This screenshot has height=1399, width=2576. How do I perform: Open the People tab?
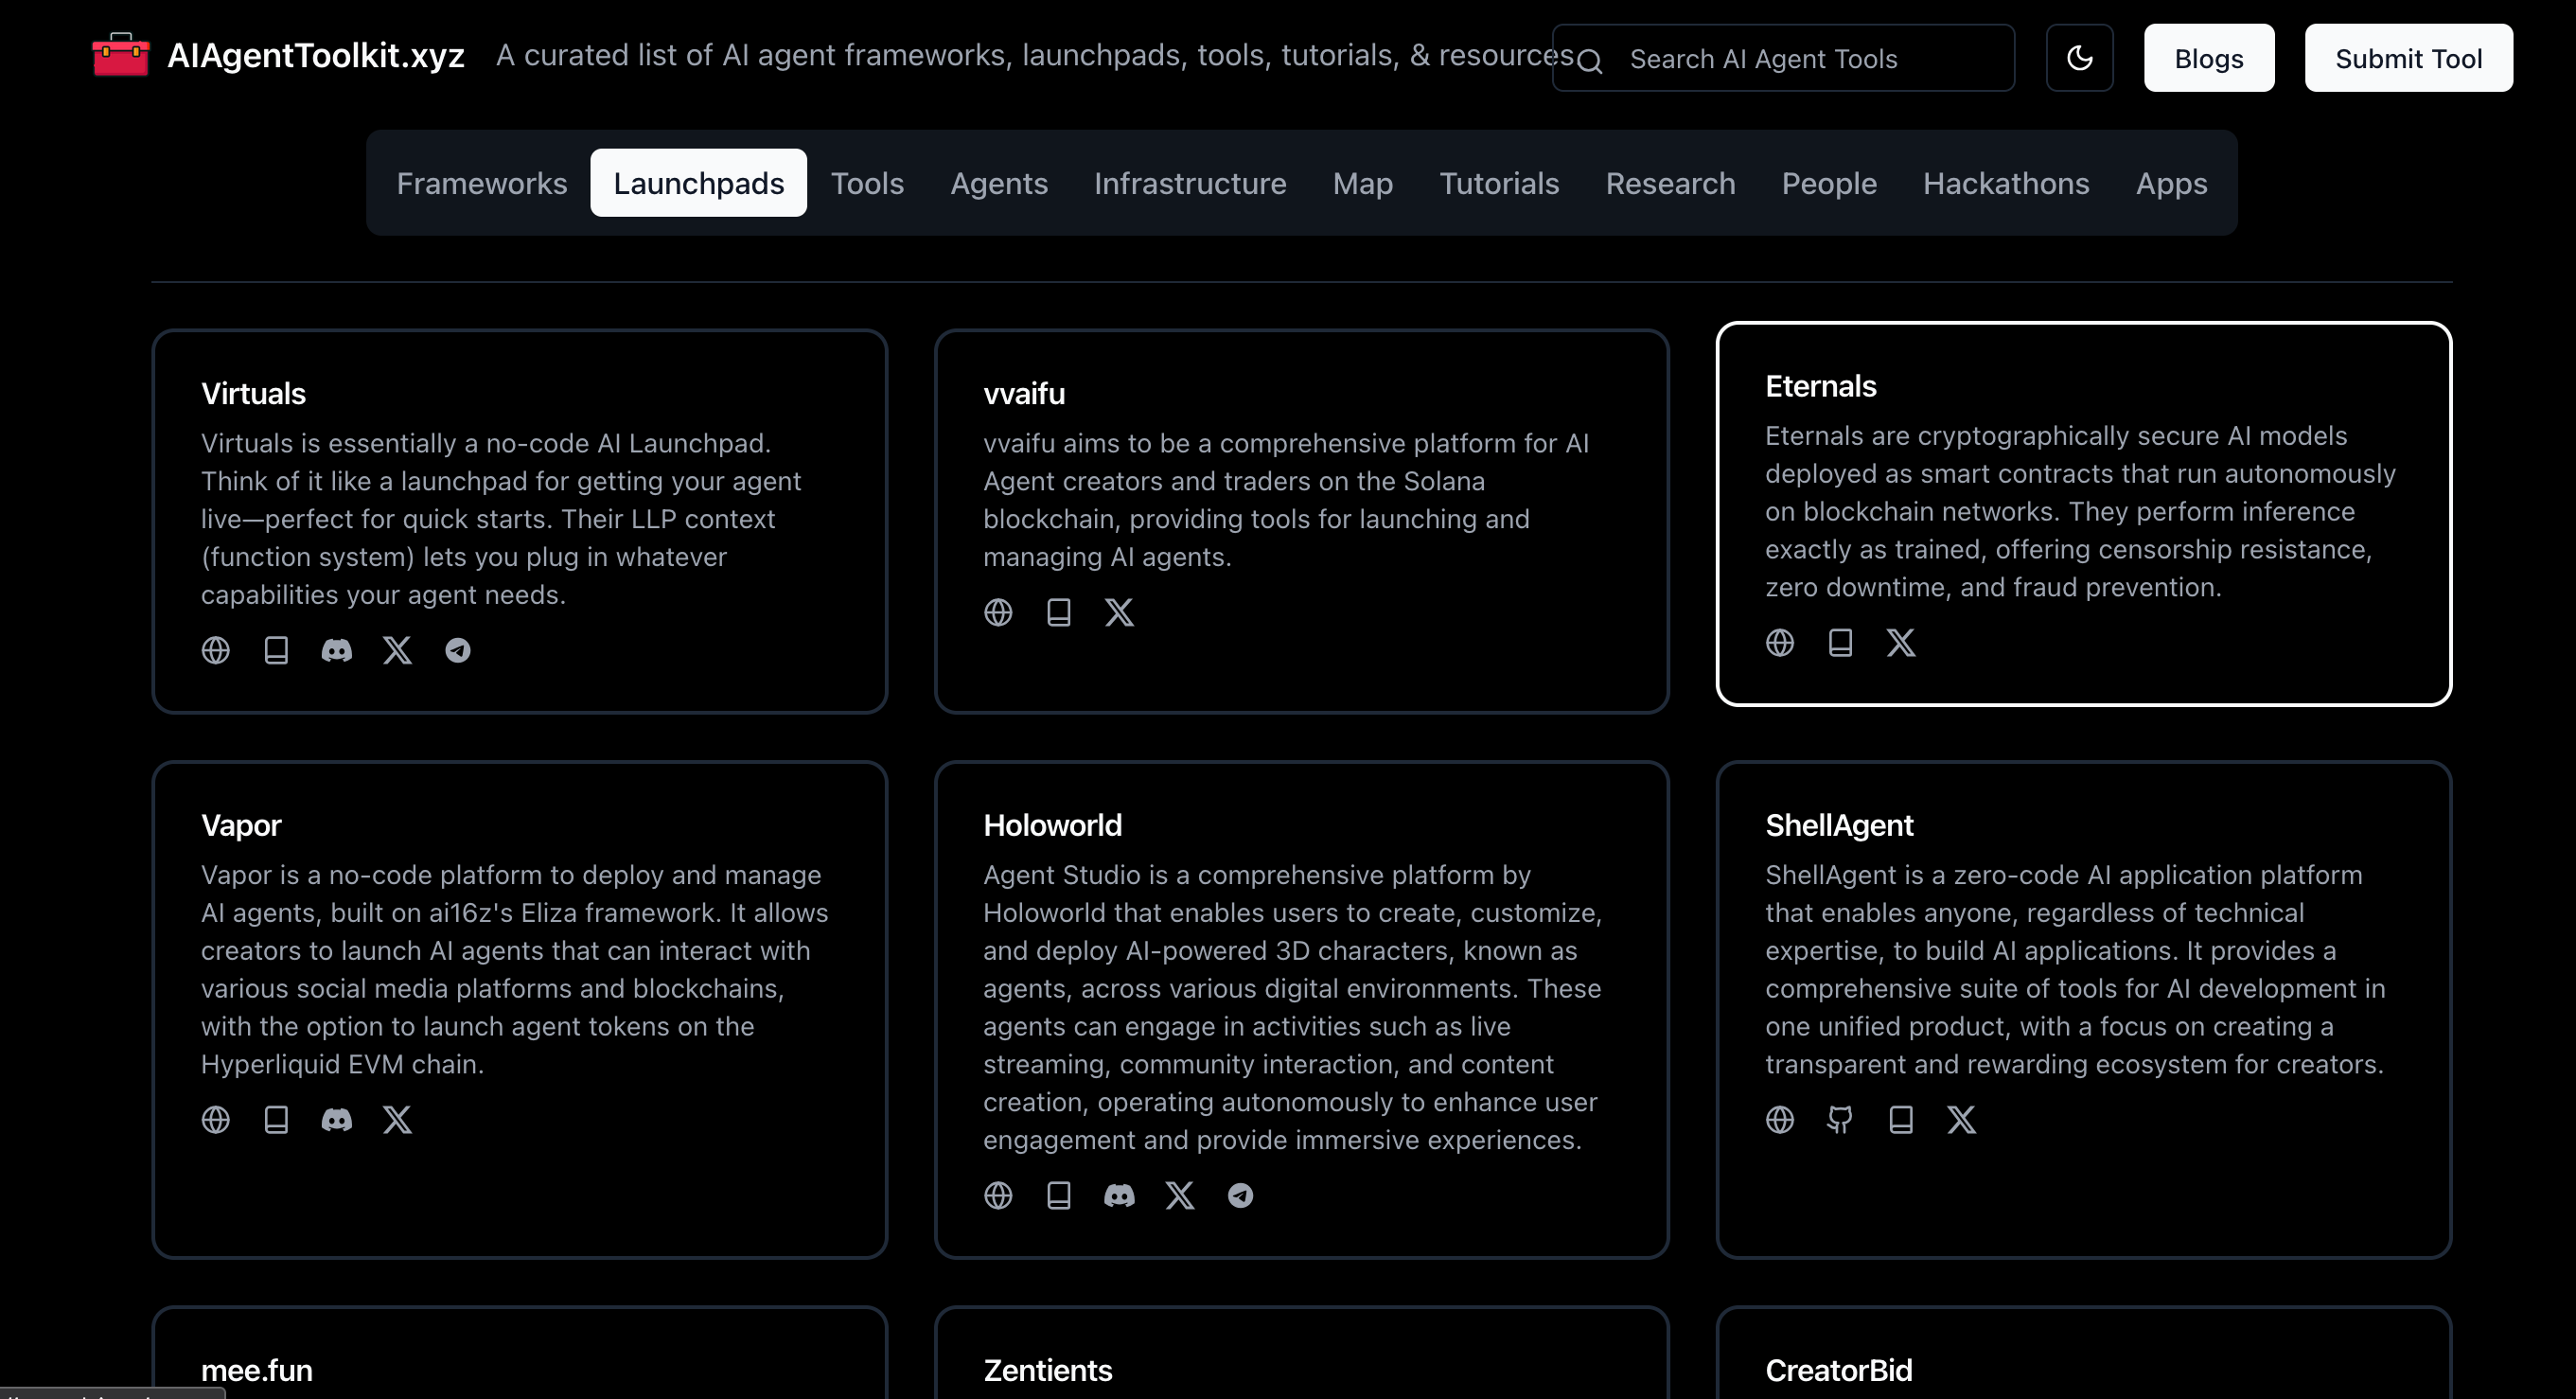coord(1829,183)
